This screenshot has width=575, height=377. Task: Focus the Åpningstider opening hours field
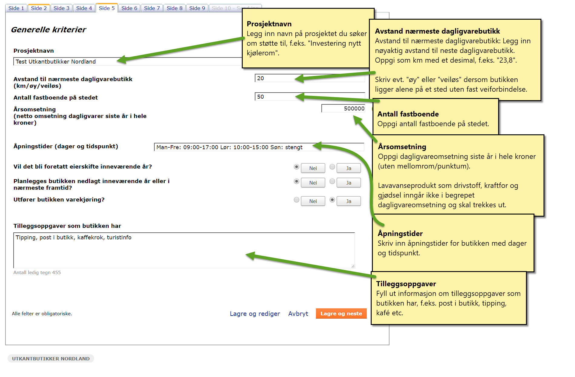point(259,147)
